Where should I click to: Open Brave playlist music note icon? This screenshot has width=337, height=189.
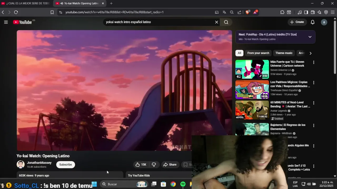300,12
